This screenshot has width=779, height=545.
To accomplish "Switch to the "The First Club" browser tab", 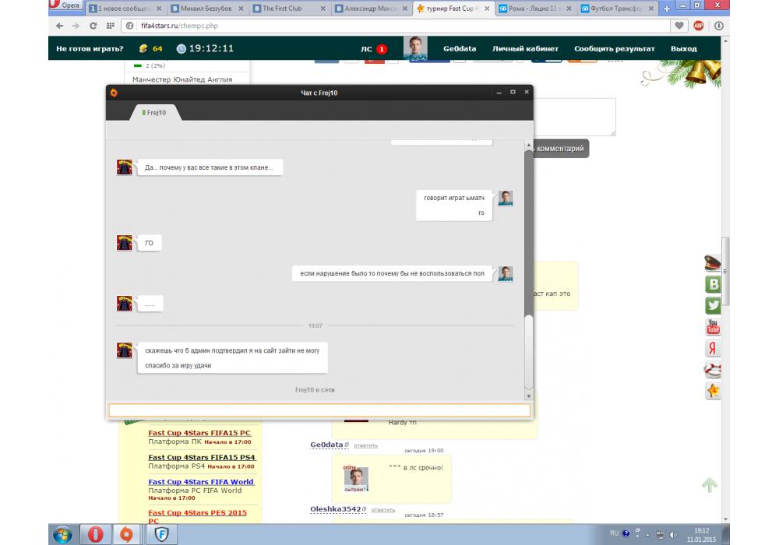I will pos(288,9).
